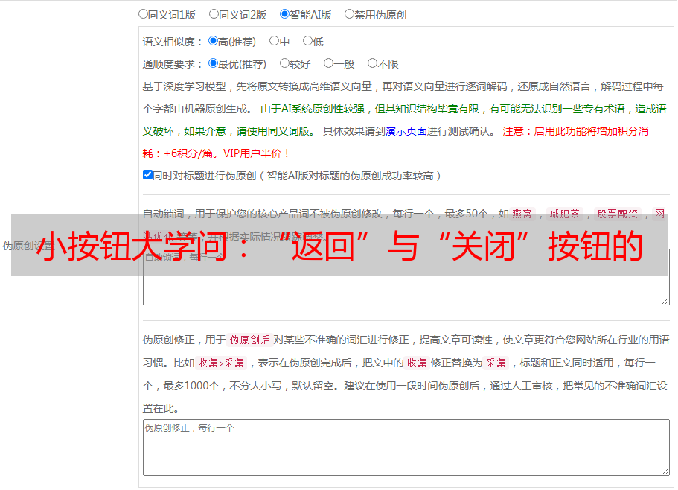
Task: Set 语义相似度 to 高(推荐)
Action: [213, 41]
